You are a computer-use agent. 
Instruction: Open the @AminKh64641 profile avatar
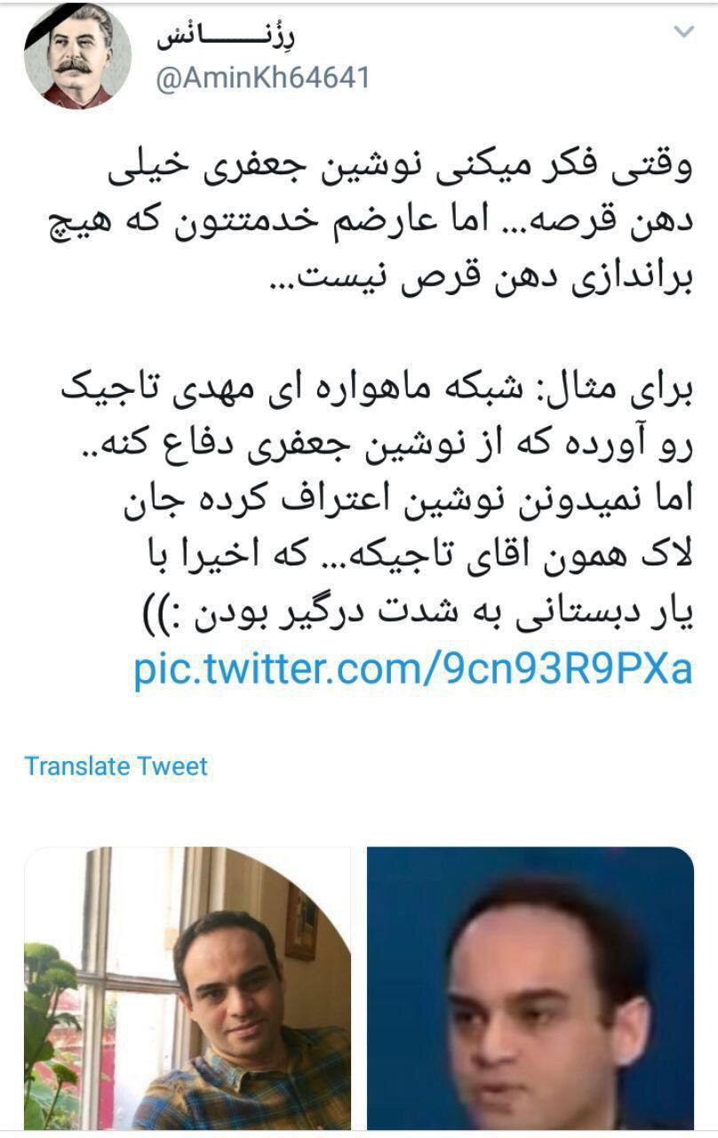tap(77, 56)
